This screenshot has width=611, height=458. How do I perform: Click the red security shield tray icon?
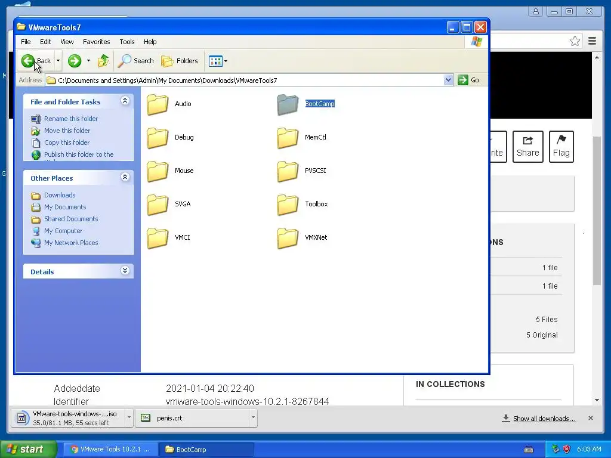[x=567, y=449]
